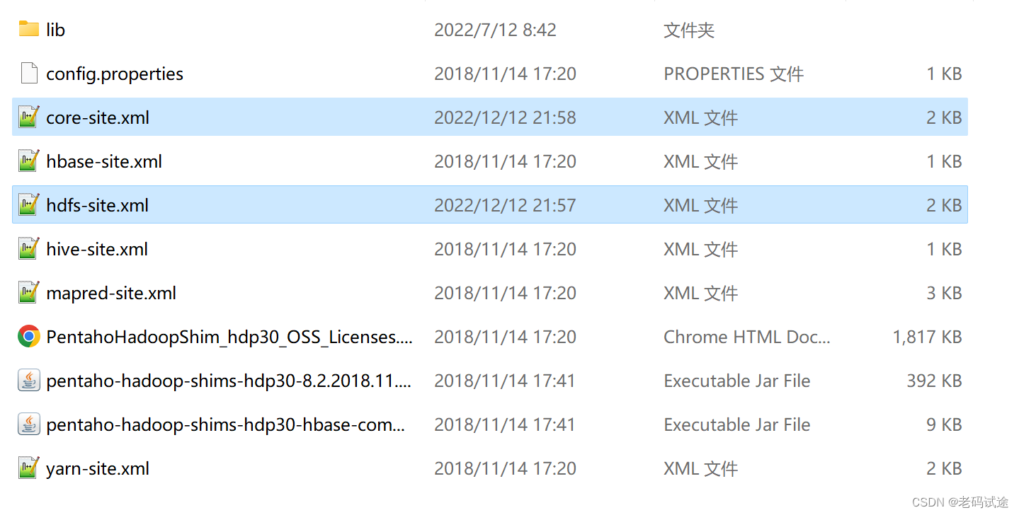Click the lib folder icon
This screenshot has height=515, width=1019.
[x=28, y=29]
